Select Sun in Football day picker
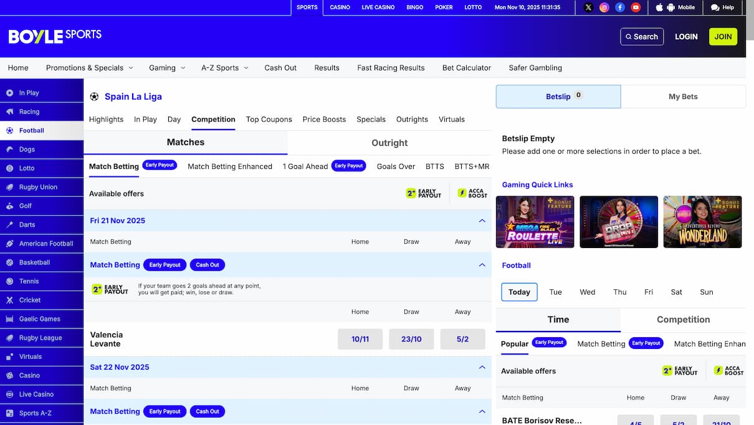The image size is (754, 425). [707, 292]
